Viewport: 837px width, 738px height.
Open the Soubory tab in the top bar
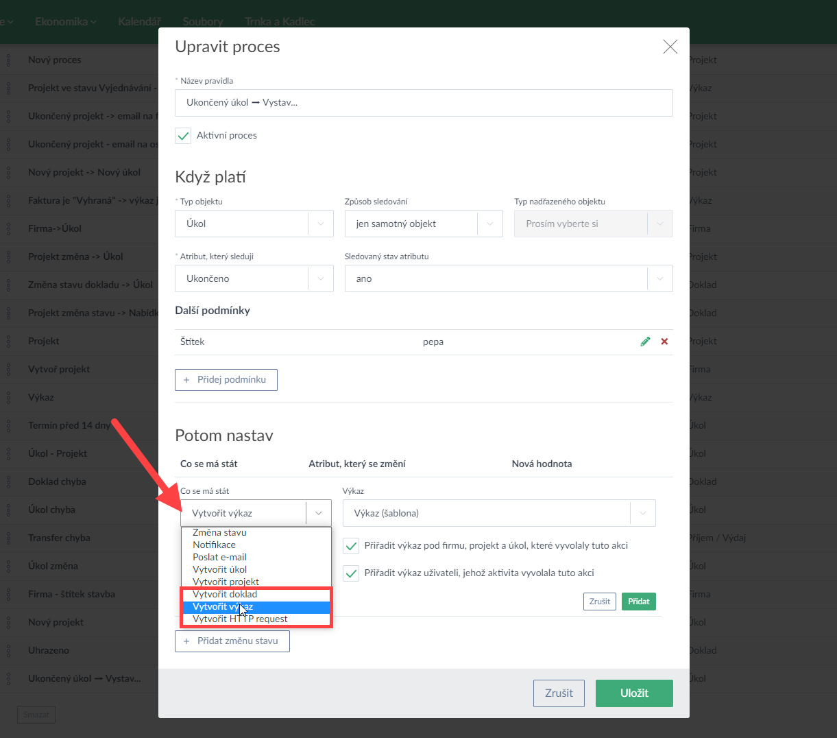[x=203, y=21]
